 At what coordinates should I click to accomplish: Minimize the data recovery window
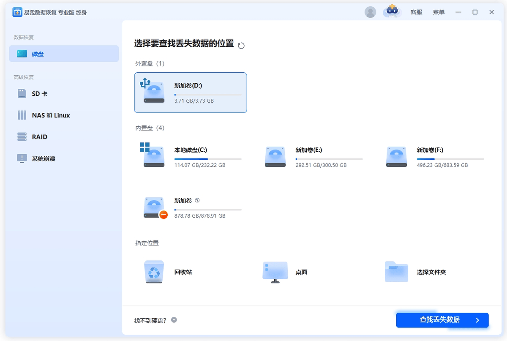click(458, 12)
